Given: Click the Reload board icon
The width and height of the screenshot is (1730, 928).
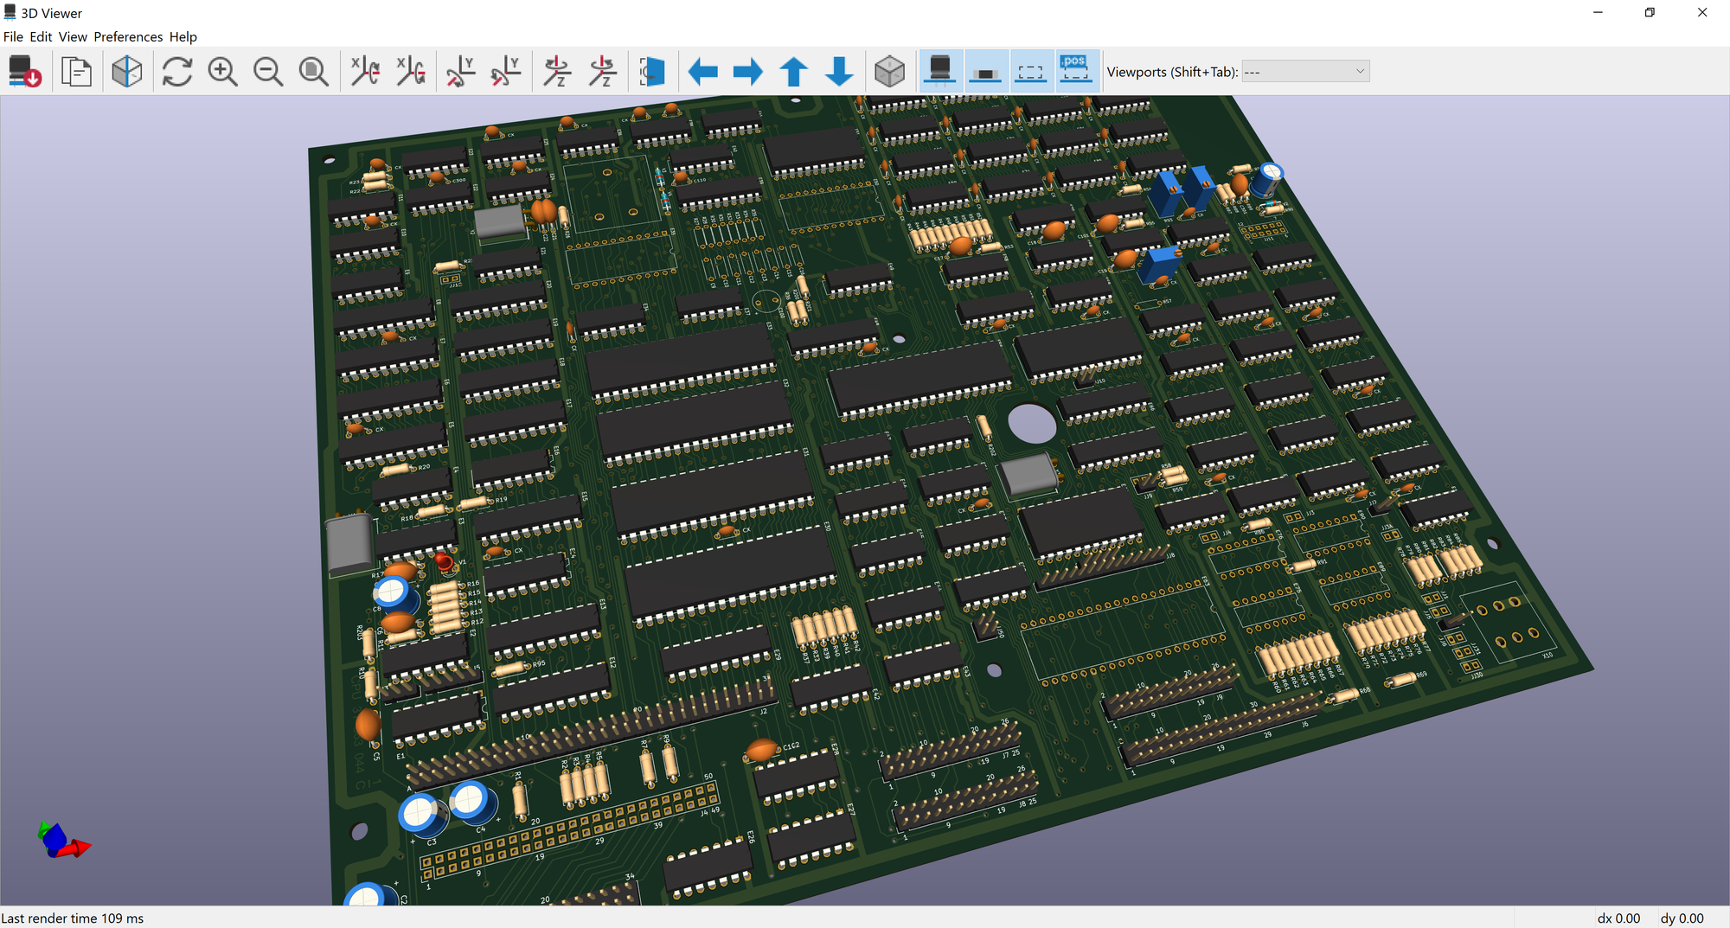Looking at the screenshot, I should [x=24, y=72].
